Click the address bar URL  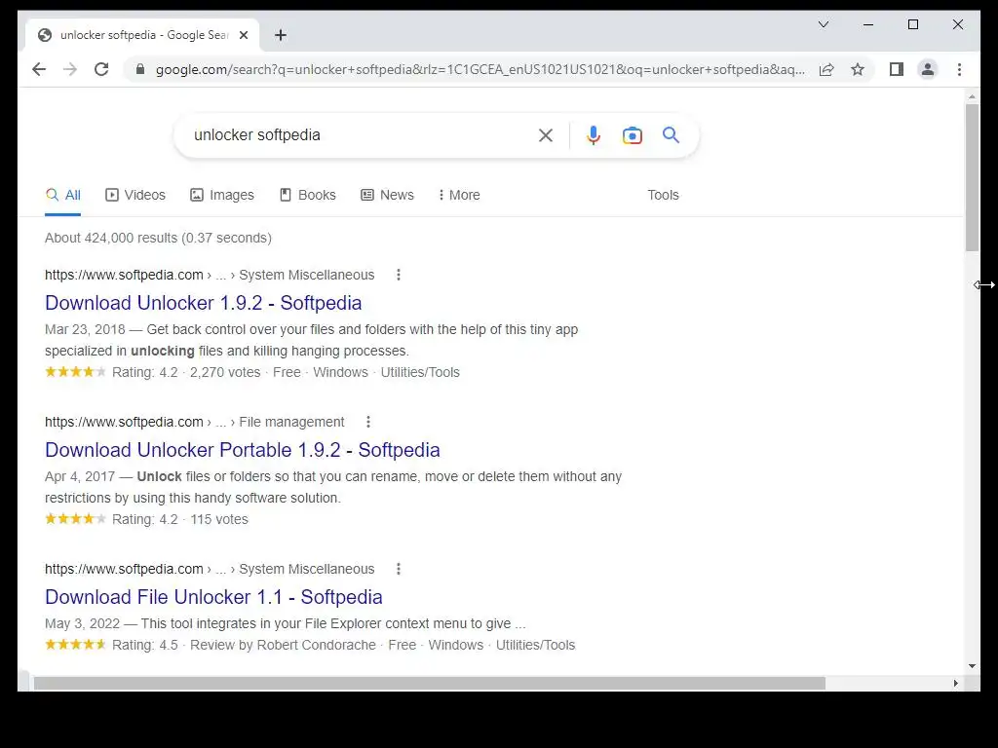coord(480,69)
